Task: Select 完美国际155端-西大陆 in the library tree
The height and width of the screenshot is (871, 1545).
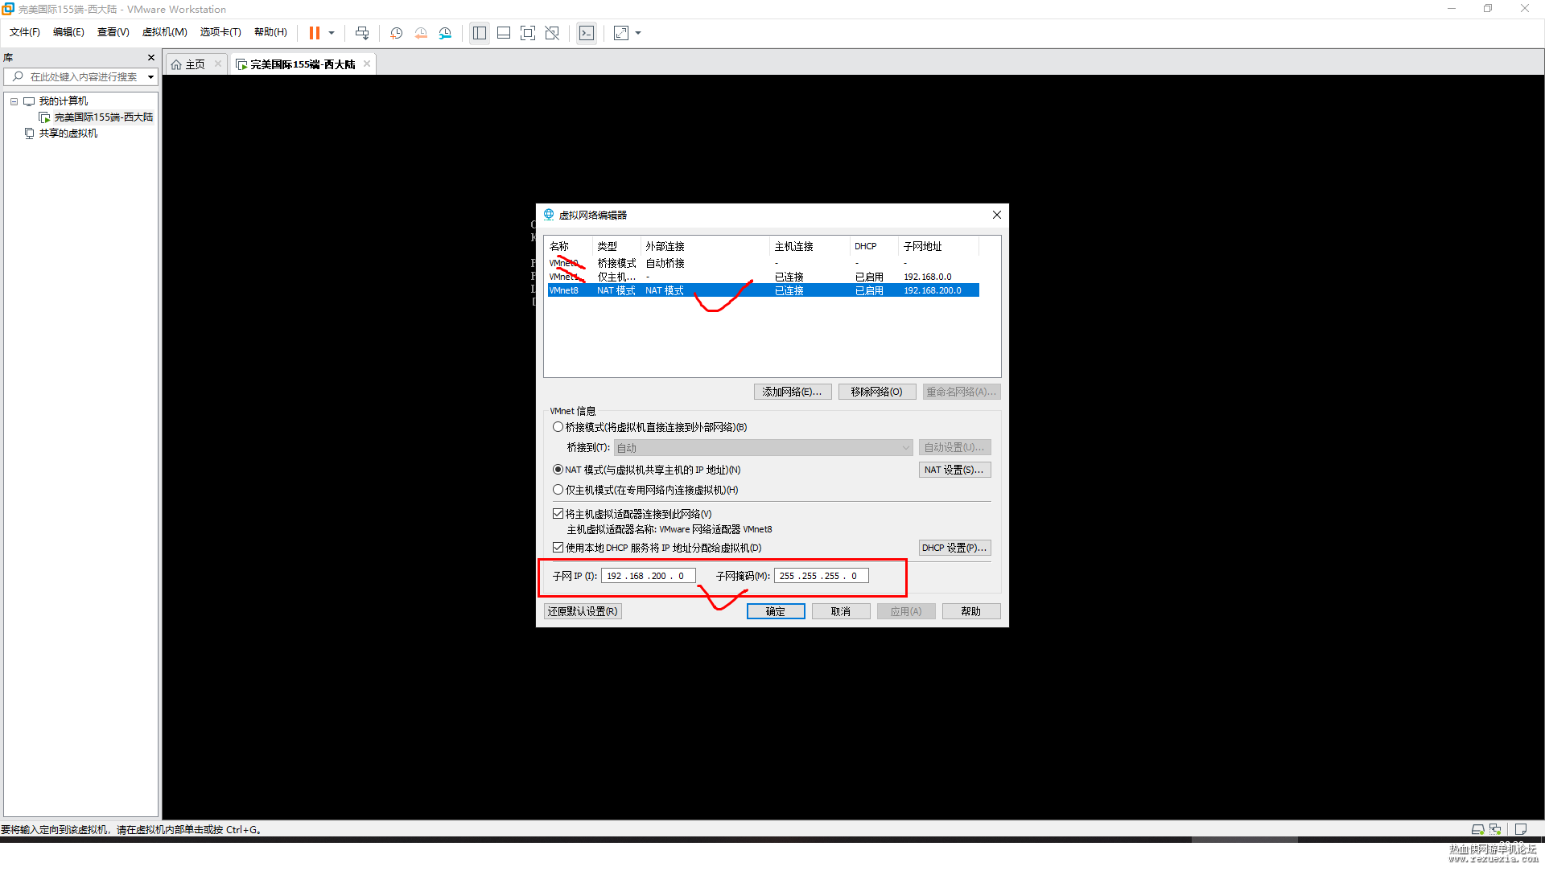Action: pos(104,117)
